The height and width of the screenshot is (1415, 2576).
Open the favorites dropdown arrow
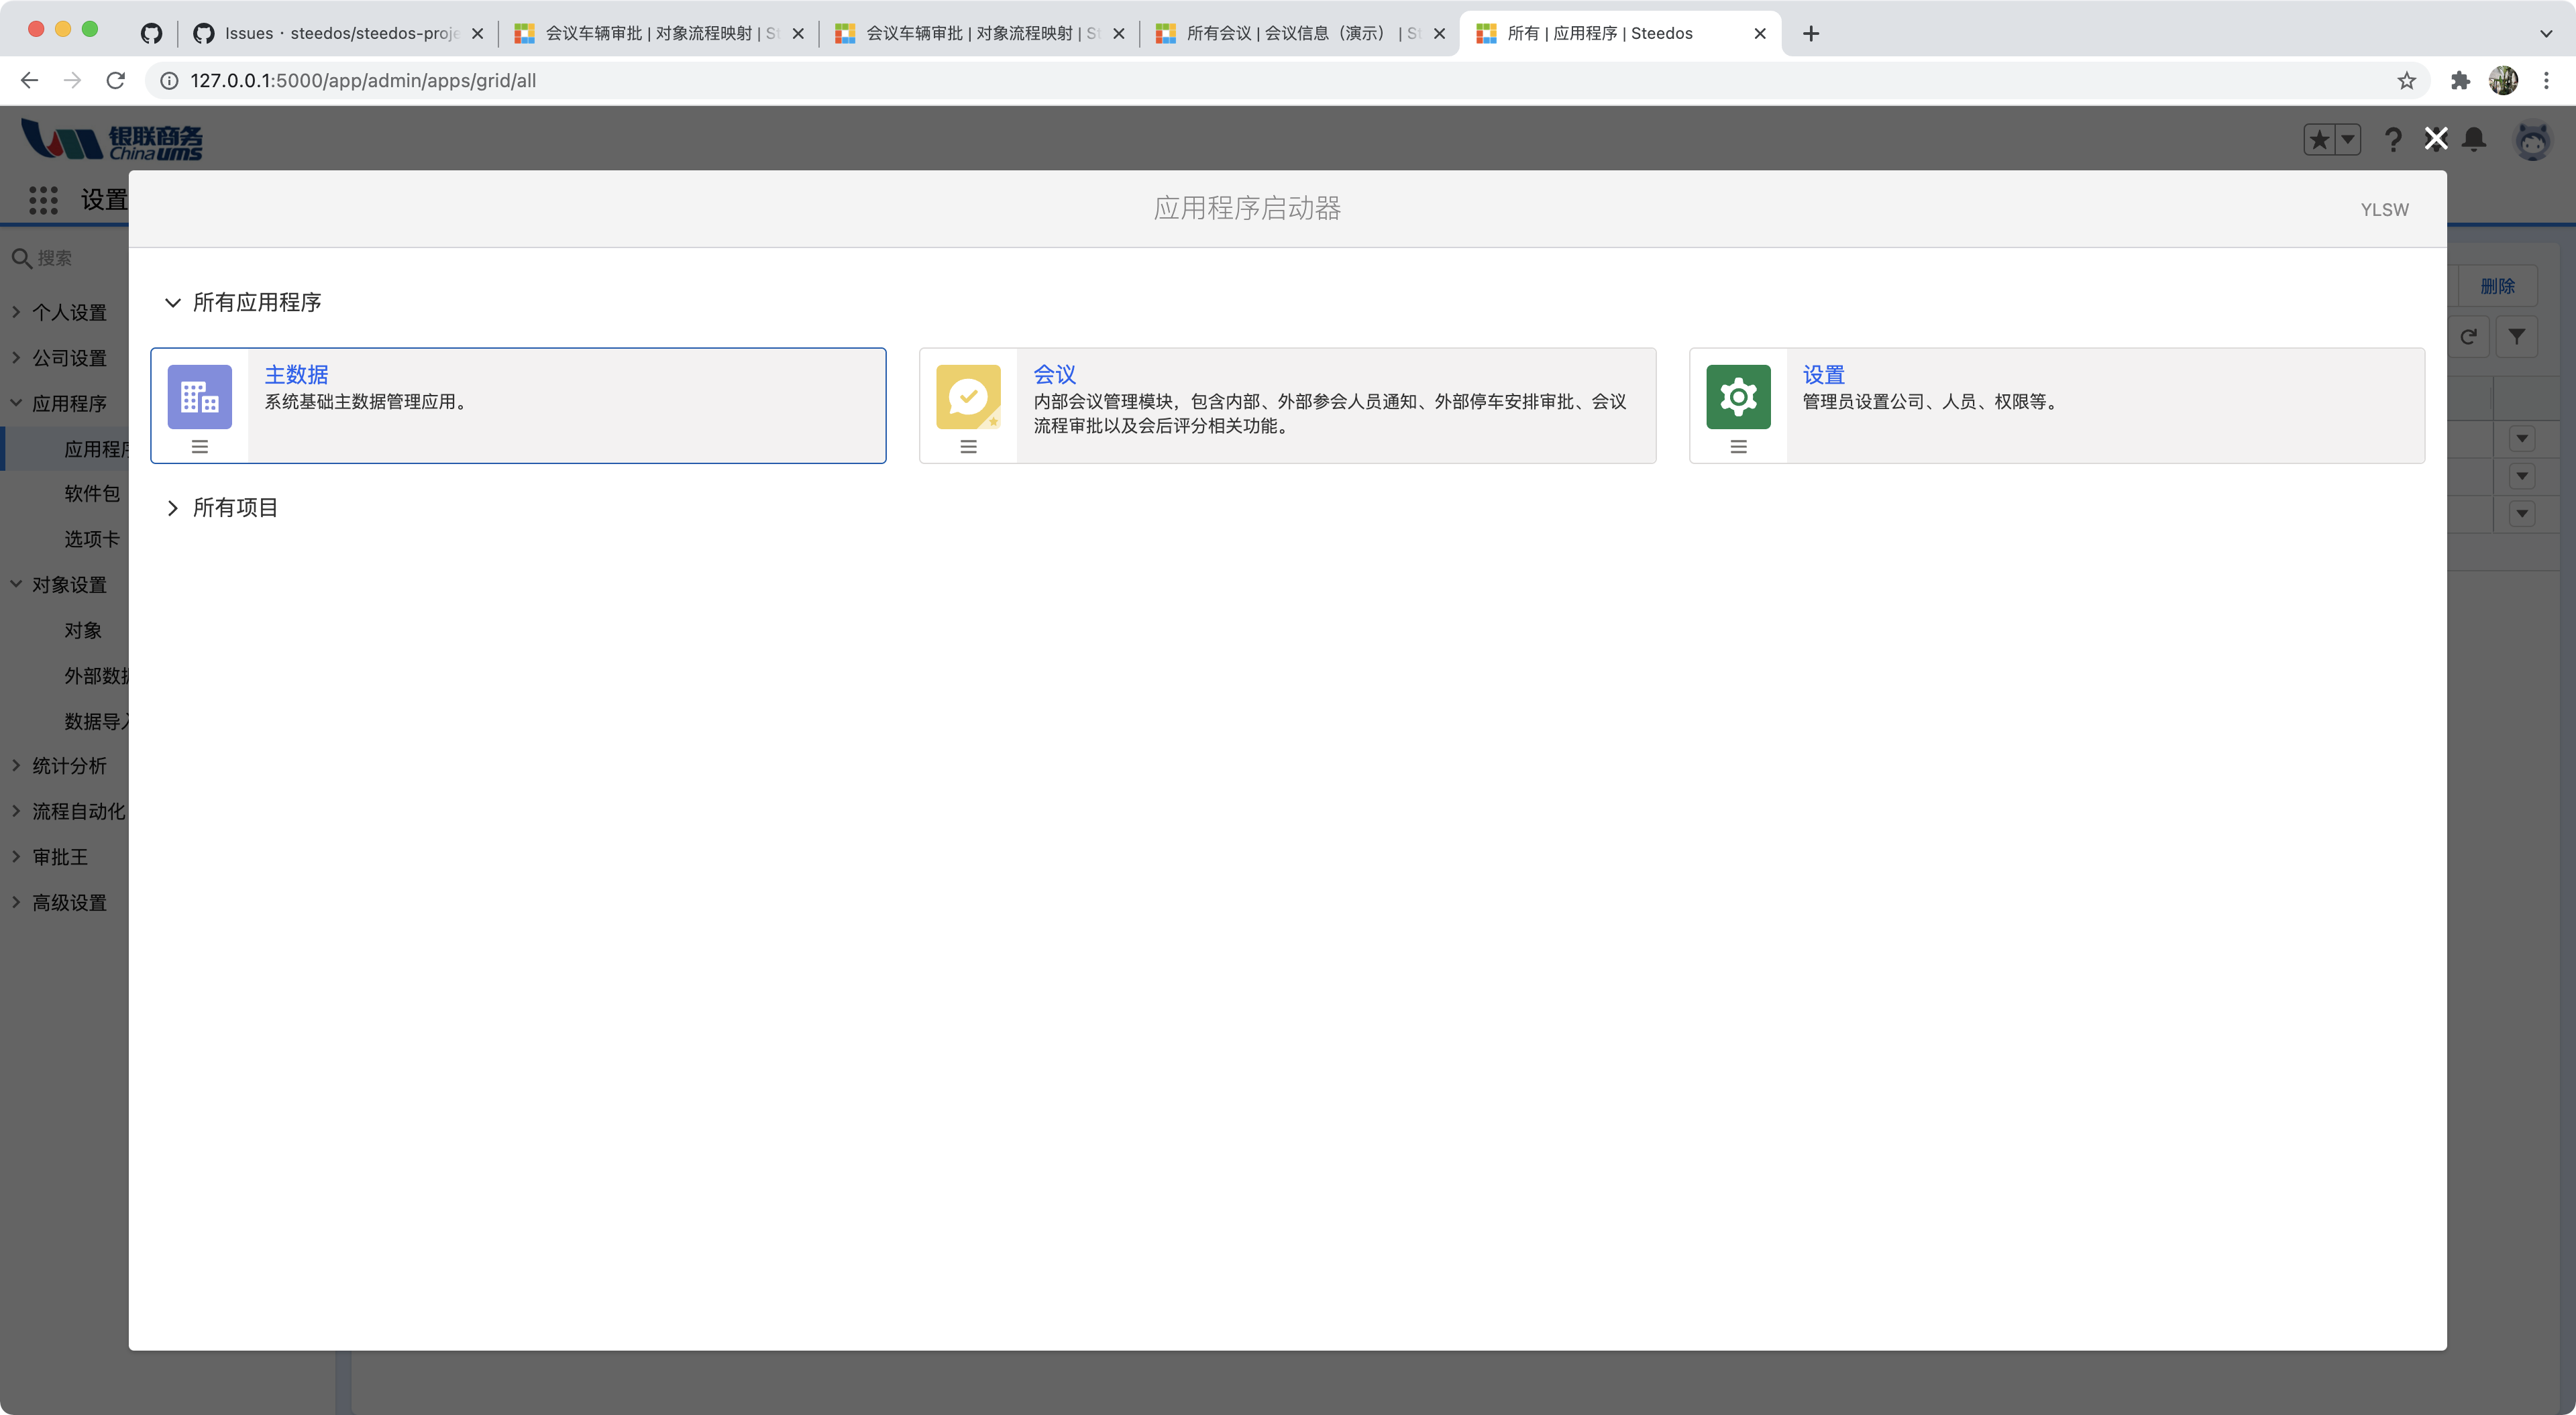[x=2347, y=140]
